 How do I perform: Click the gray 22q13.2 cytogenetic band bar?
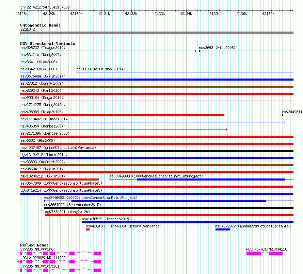(x=157, y=33)
